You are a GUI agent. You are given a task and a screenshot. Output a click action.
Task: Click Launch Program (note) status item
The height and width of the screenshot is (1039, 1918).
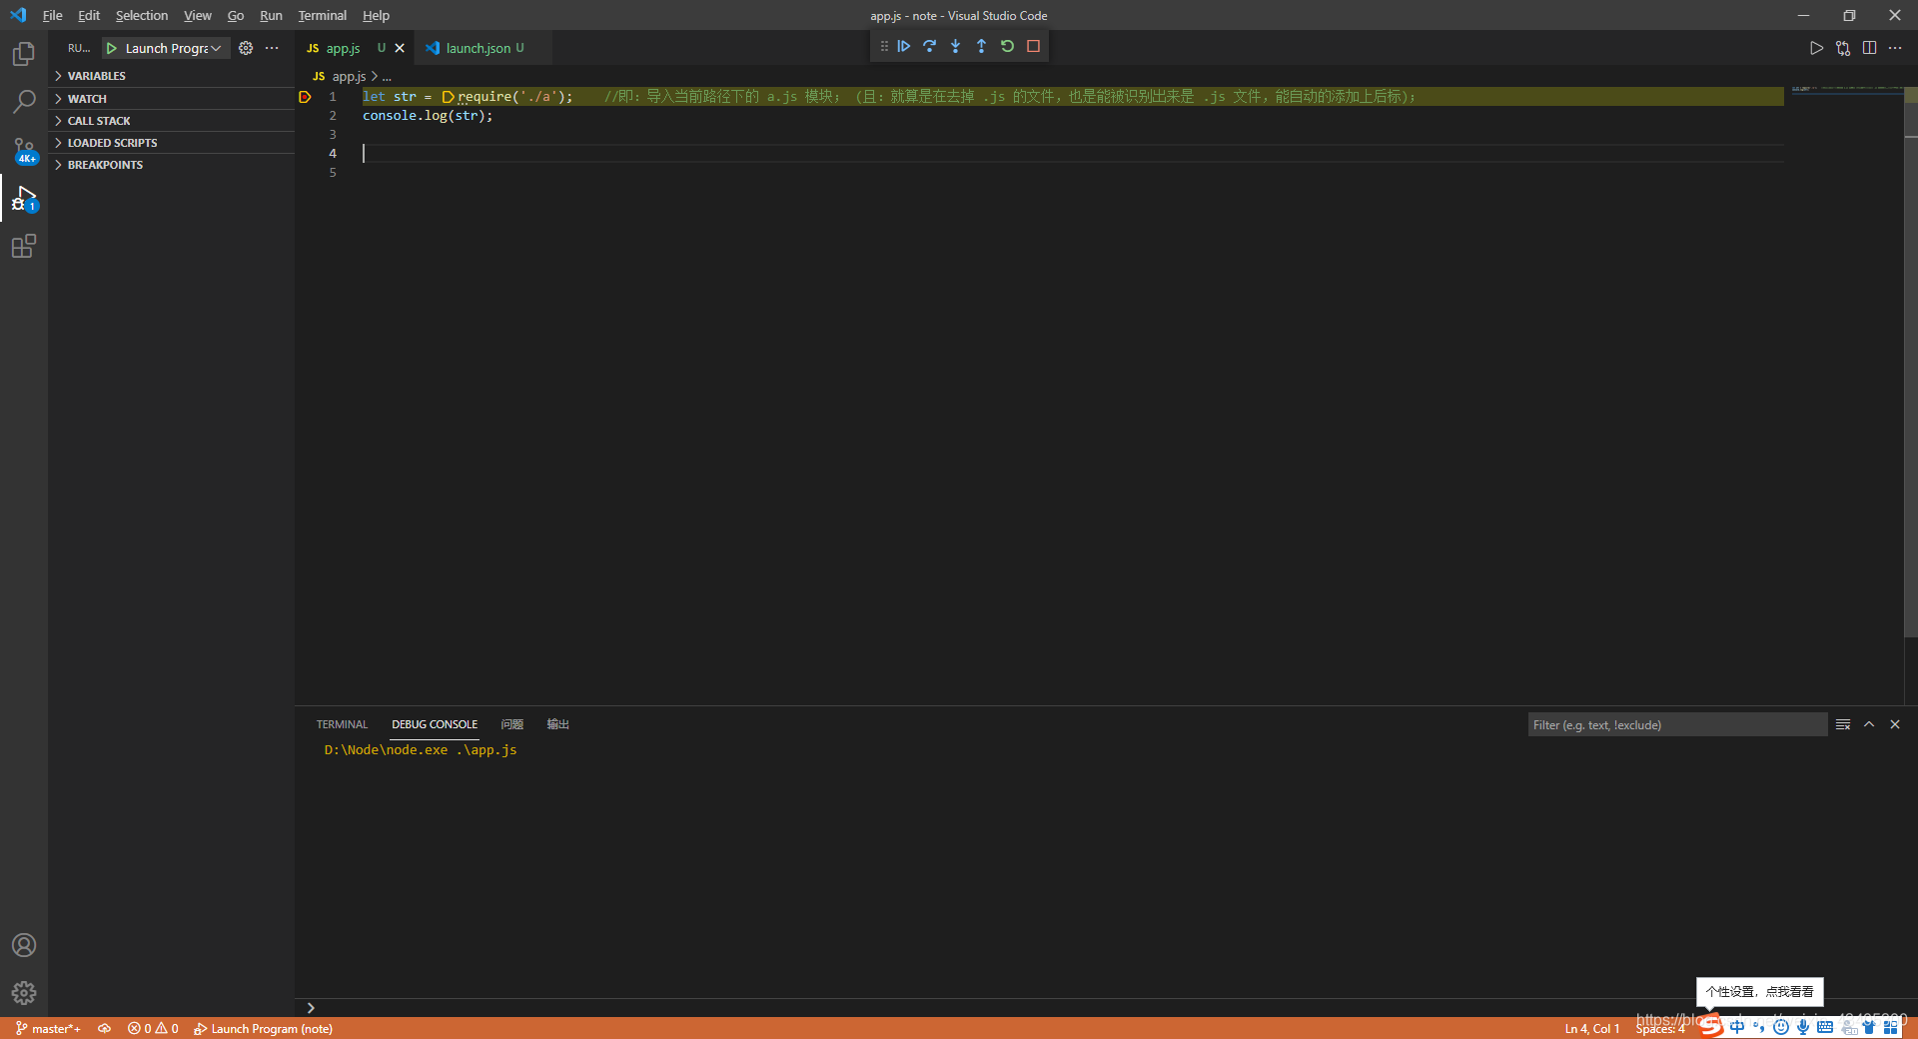point(263,1028)
